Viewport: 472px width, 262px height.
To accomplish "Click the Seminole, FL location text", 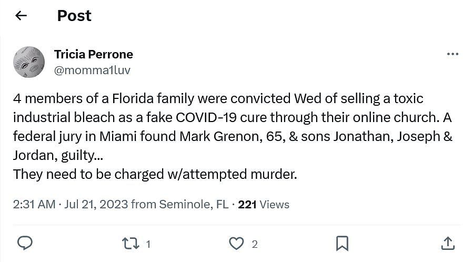I will tap(193, 204).
